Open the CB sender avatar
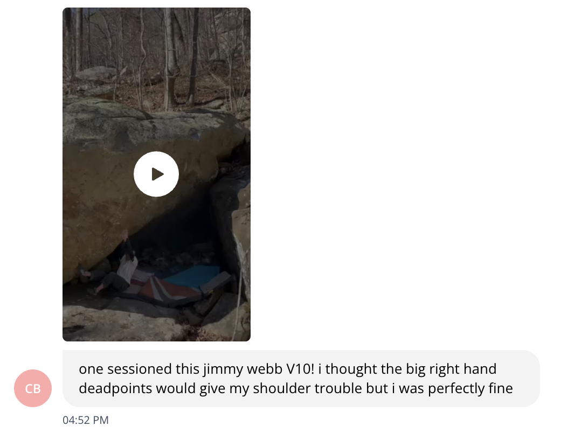Viewport: 581px width, 447px height. (32, 388)
